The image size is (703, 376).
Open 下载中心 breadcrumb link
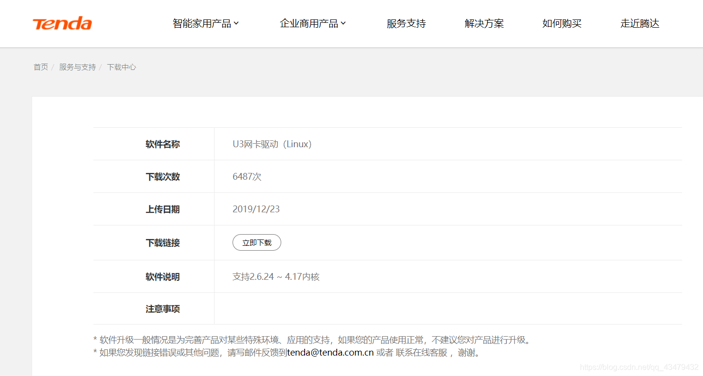pyautogui.click(x=122, y=67)
